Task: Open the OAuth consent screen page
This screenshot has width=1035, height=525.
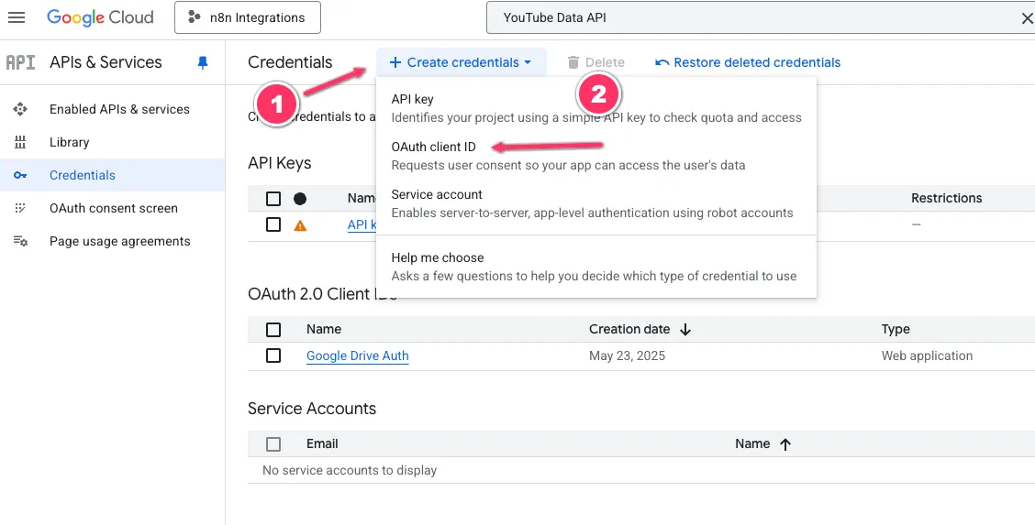Action: 114,208
